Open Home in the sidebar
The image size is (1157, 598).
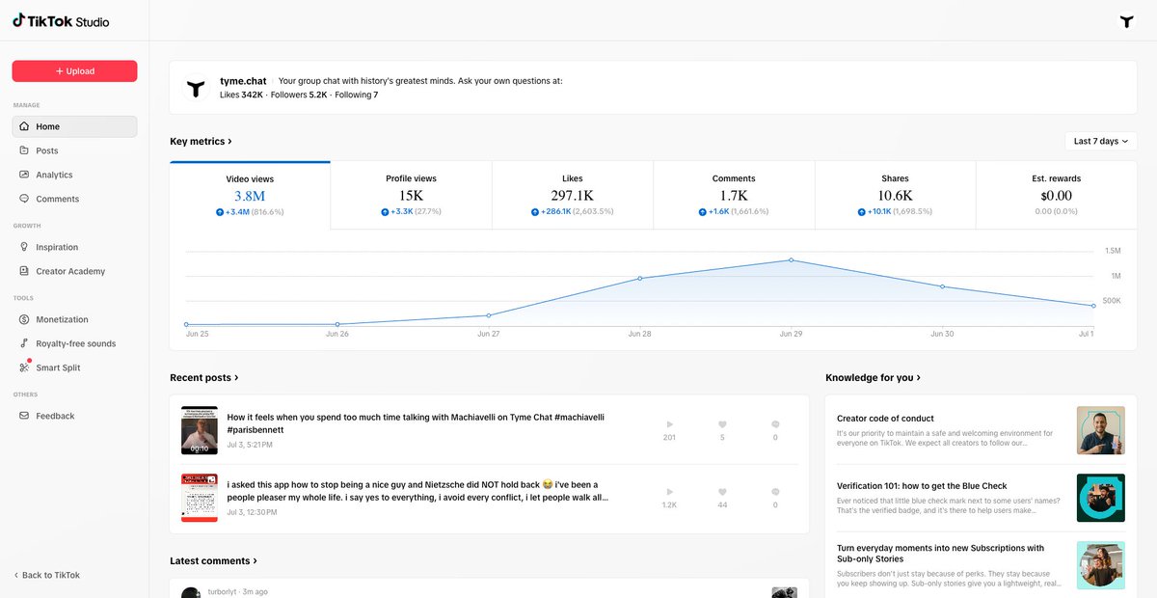[74, 126]
